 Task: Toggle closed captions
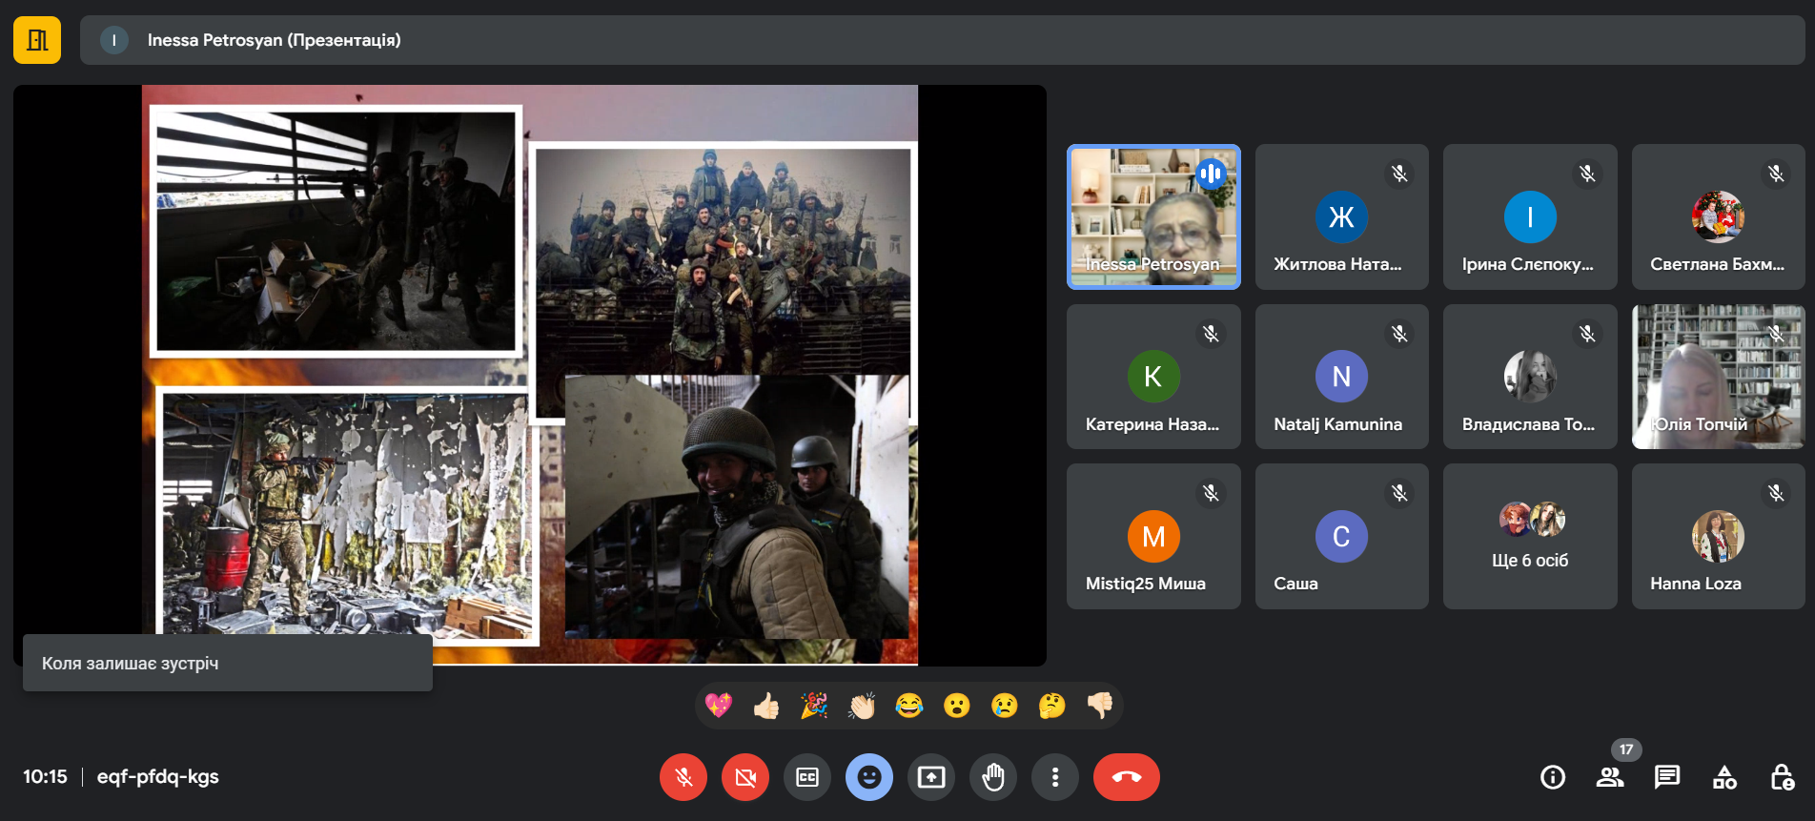pos(807,777)
